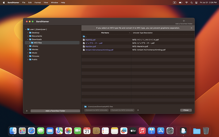The image size is (219, 137).
Task: Collapse the Downloads folder
Action: point(28,39)
